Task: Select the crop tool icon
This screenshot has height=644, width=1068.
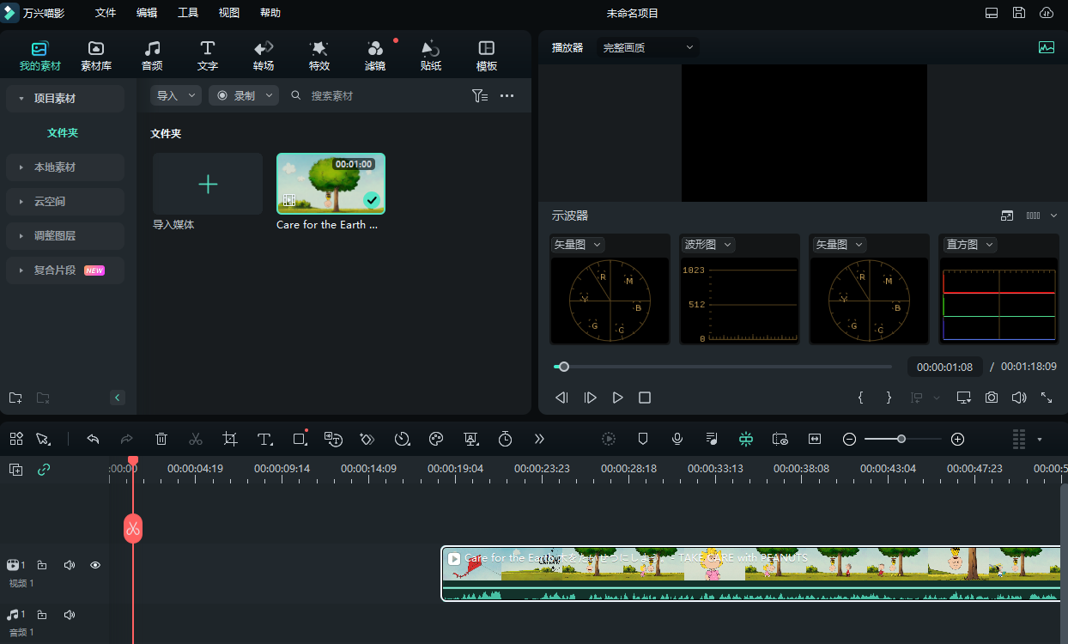Action: (230, 439)
